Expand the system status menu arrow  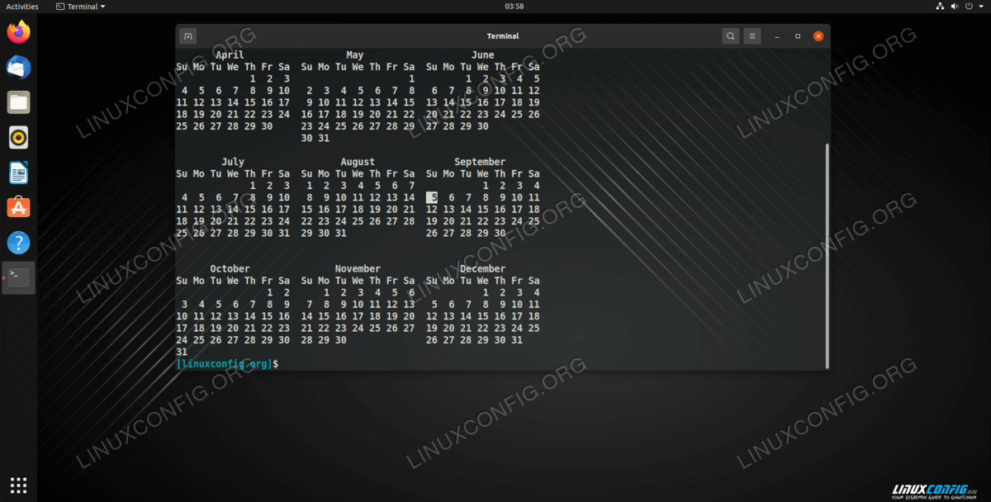pos(980,7)
